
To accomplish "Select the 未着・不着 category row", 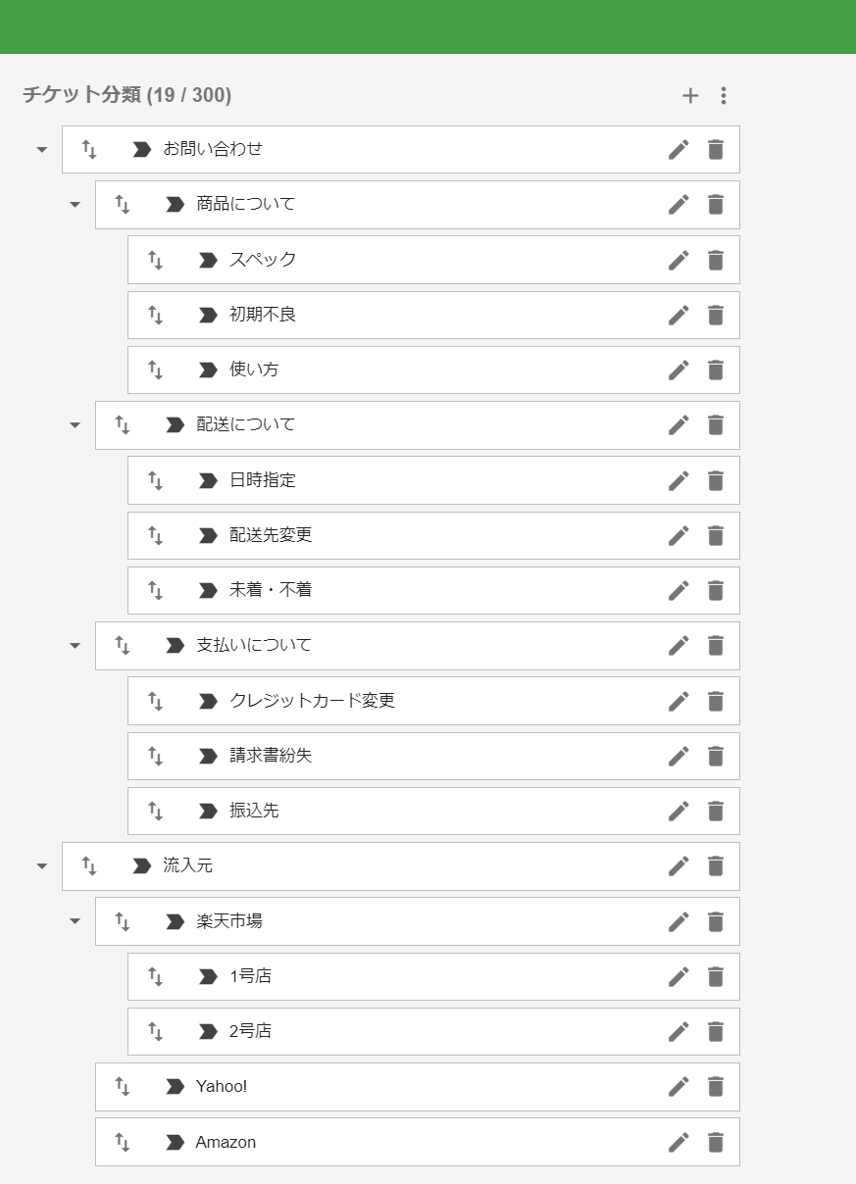I will (433, 590).
